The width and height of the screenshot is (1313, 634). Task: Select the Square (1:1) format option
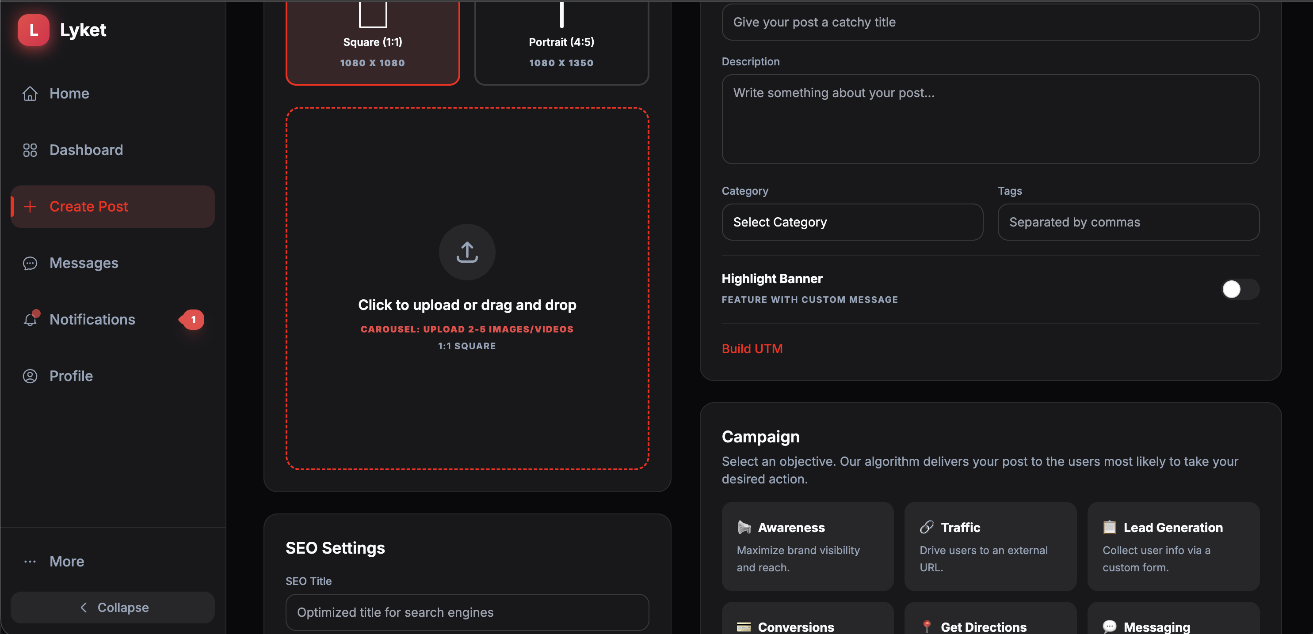[x=373, y=42]
